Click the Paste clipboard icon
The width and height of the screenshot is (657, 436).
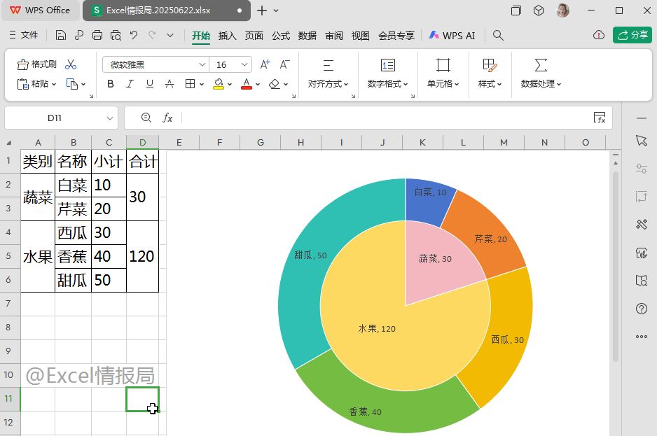pos(22,84)
